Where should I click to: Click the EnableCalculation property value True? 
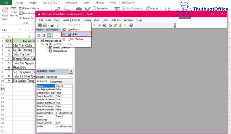point(64,99)
